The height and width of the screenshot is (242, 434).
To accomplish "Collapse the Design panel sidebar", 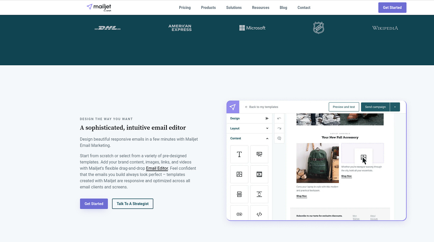I will 267,118.
